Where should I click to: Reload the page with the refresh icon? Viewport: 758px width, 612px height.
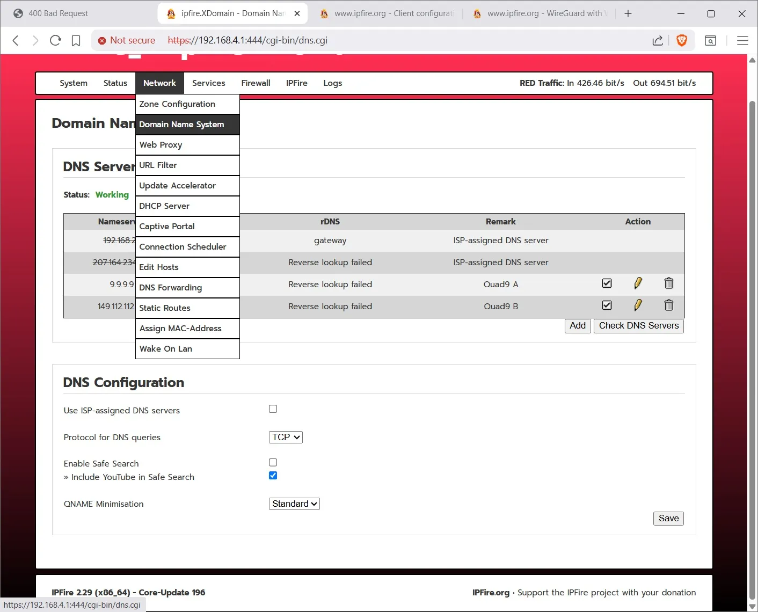[x=55, y=40]
